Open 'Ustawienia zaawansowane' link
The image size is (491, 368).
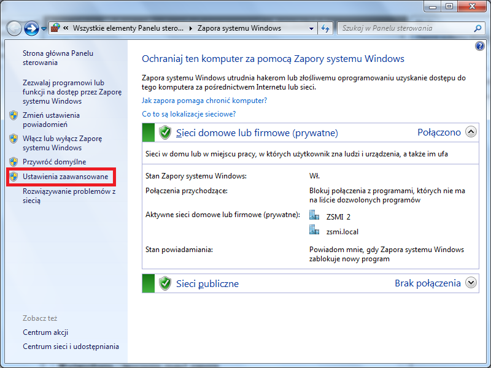tap(66, 177)
